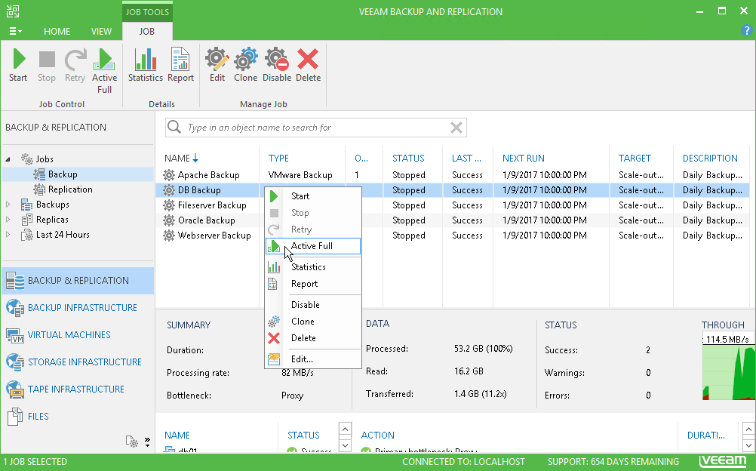The height and width of the screenshot is (471, 756).
Task: Open the FILES view
Action: [x=78, y=416]
